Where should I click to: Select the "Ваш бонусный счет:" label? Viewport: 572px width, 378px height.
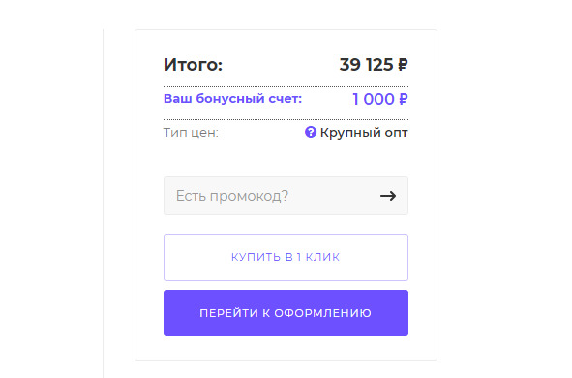coord(232,99)
